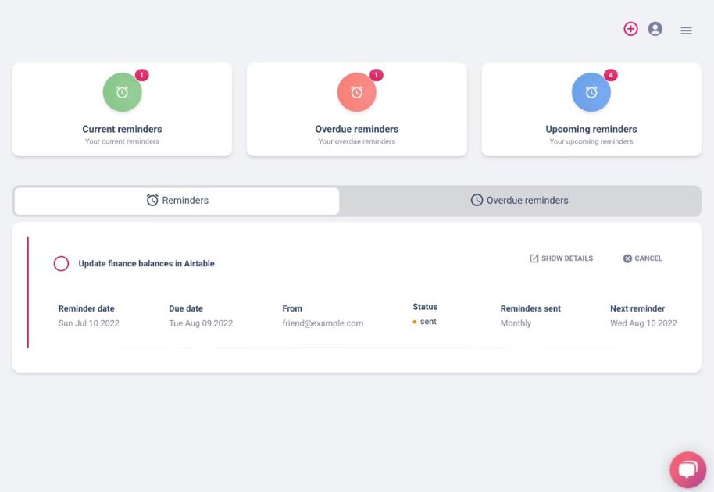The height and width of the screenshot is (492, 714).
Task: Click the sent status indicator dot
Action: pyautogui.click(x=414, y=321)
